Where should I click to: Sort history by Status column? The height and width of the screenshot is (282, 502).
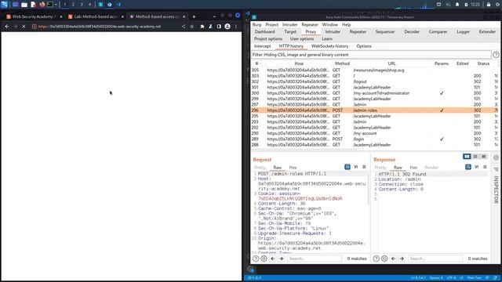[483, 63]
